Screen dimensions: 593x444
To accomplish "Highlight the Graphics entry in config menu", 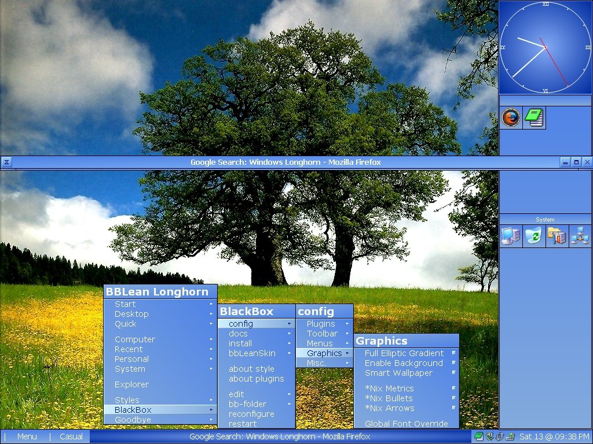I will point(324,353).
